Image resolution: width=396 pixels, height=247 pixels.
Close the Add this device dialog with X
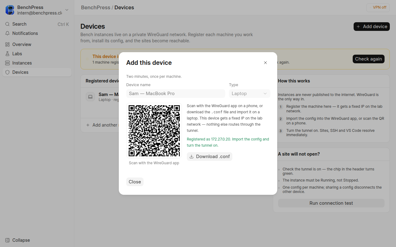coord(265,63)
